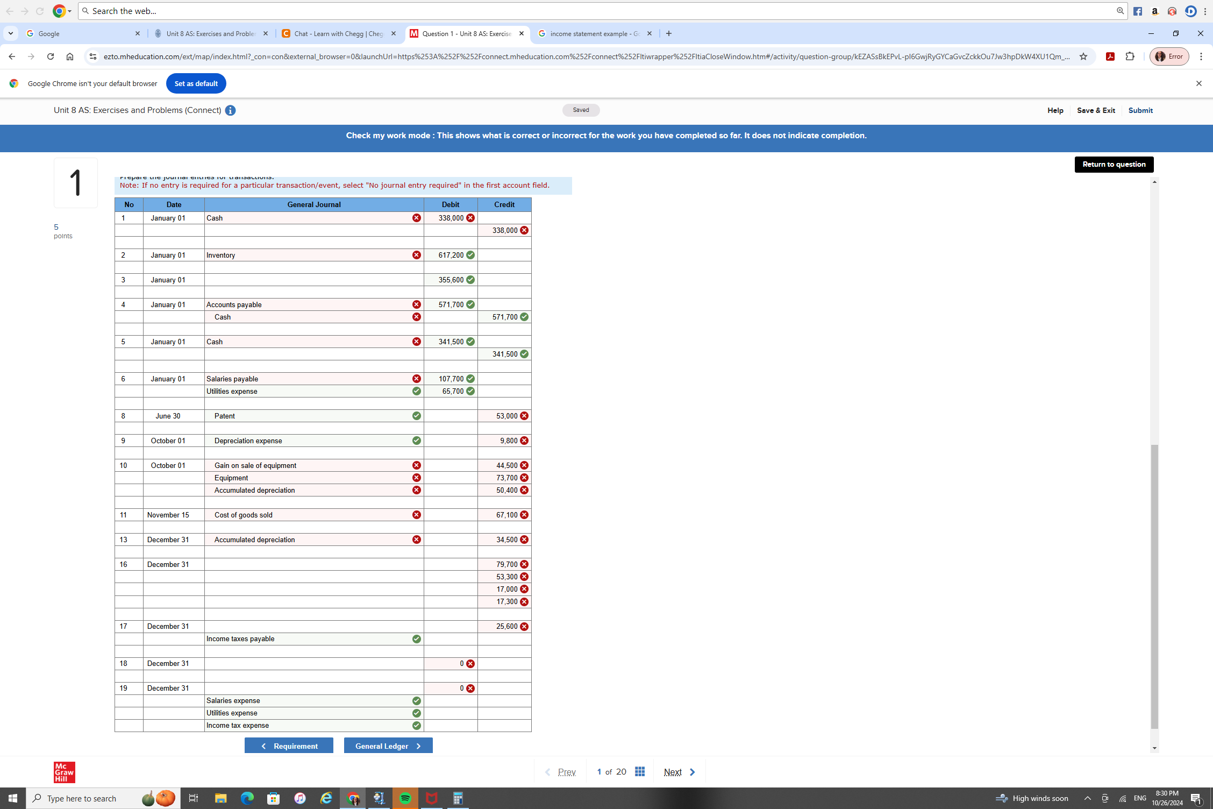The height and width of the screenshot is (809, 1213).
Task: Open Chrome's three-dot menu
Action: tap(1201, 56)
